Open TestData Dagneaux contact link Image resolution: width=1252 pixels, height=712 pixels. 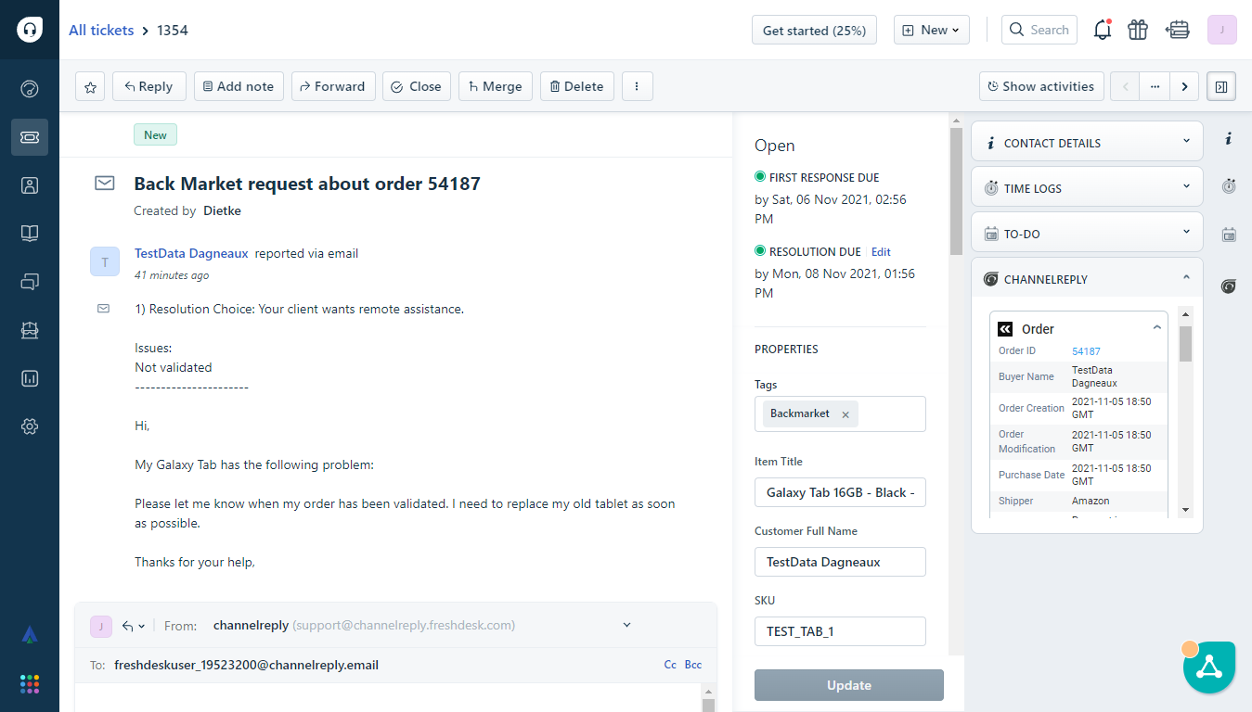(x=191, y=253)
